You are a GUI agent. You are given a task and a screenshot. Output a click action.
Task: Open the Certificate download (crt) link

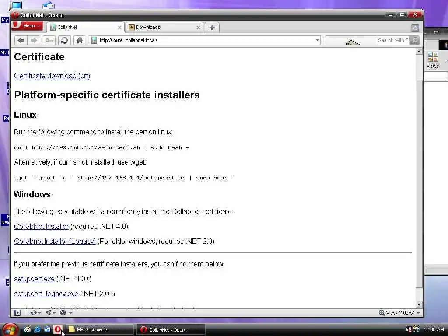[52, 76]
